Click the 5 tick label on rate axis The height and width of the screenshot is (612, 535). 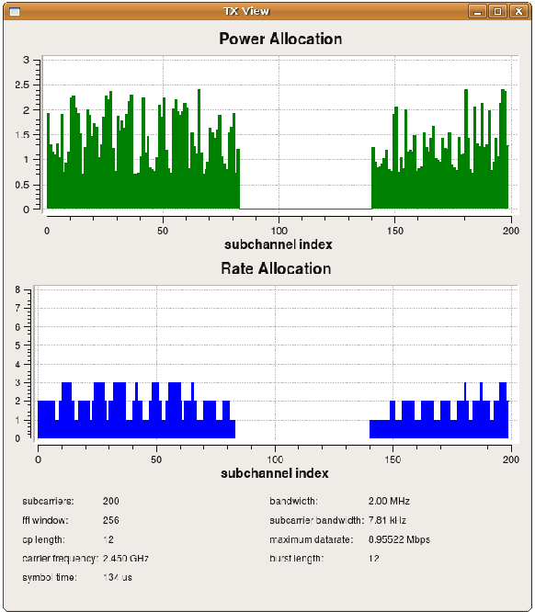click(17, 346)
